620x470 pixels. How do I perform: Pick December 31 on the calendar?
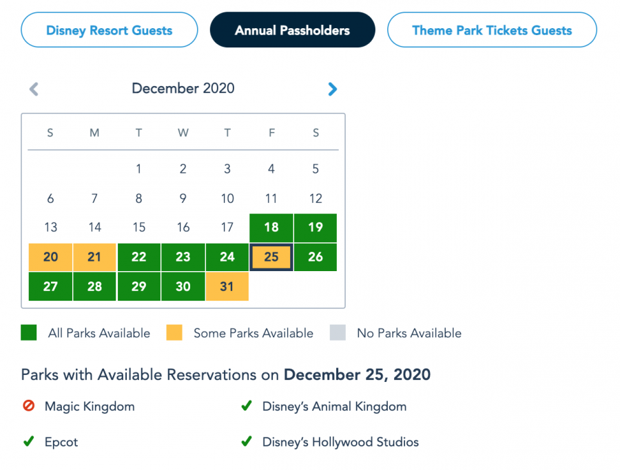pos(227,286)
